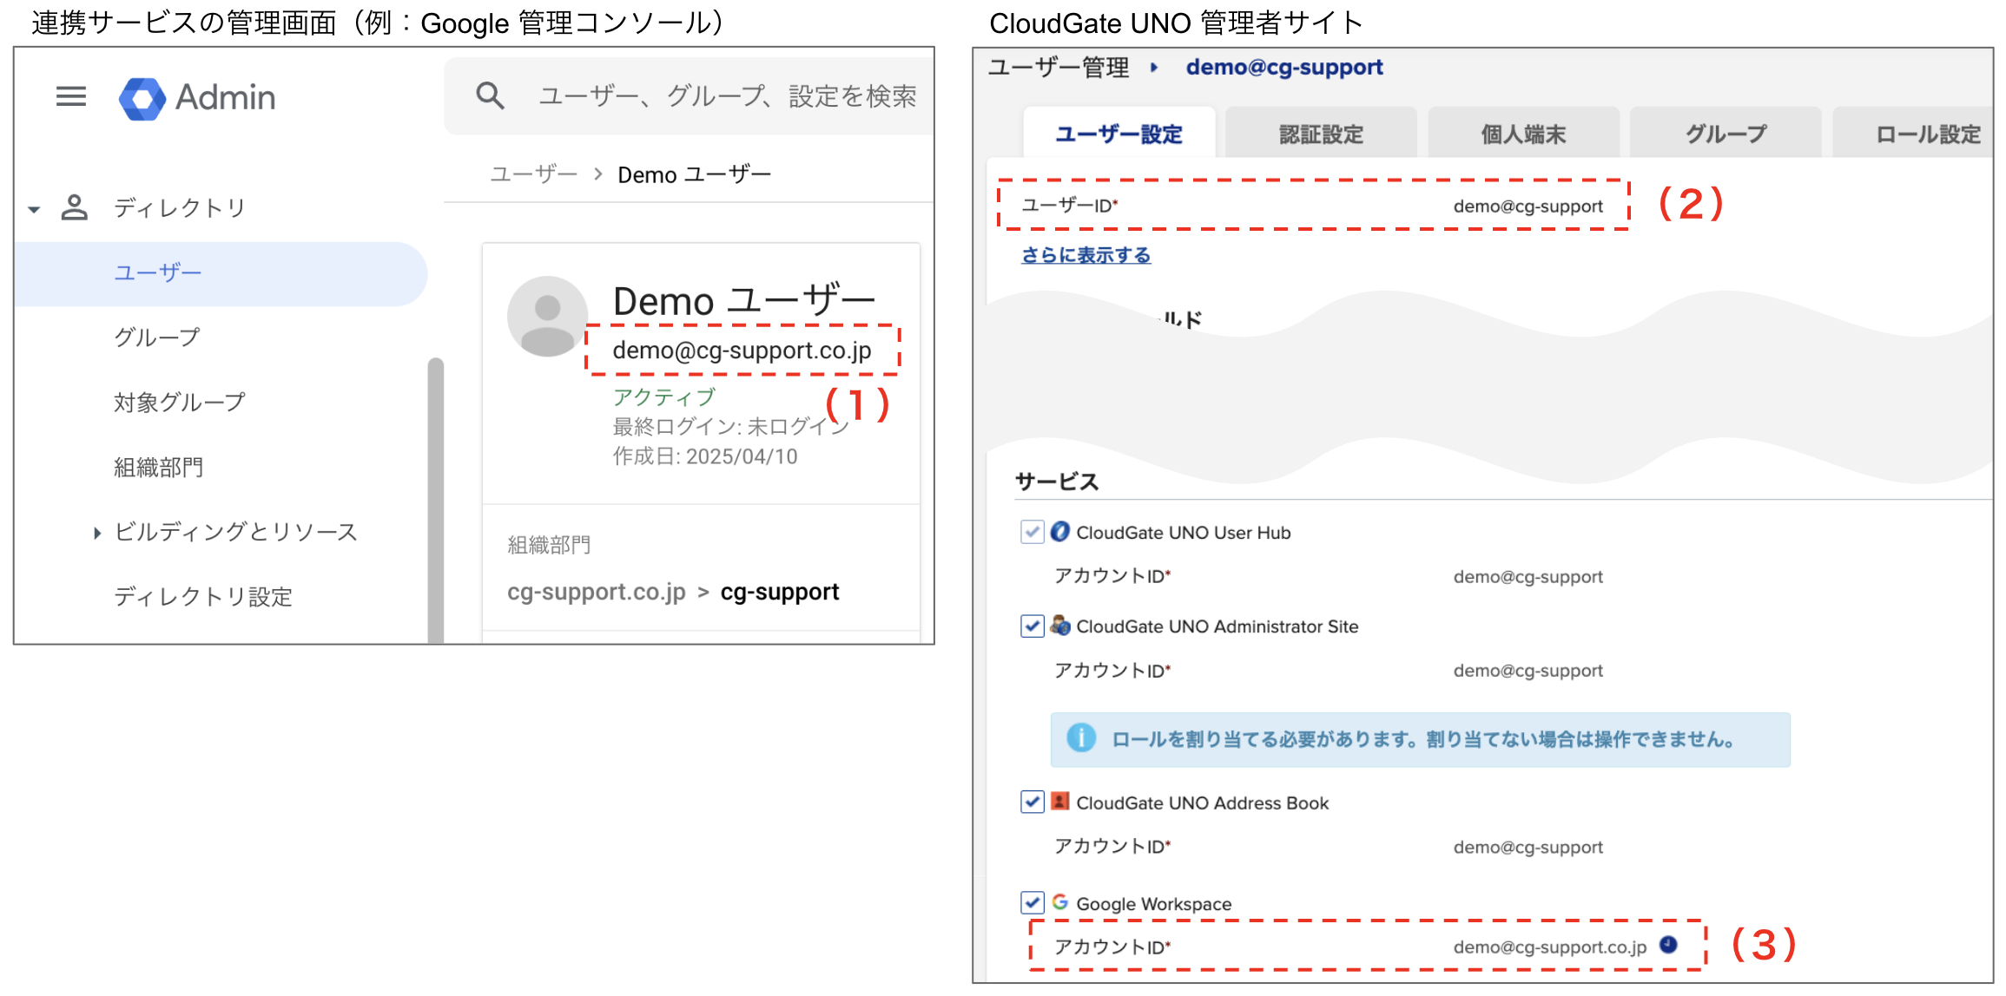Click the ディレクトリ label in the sidebar
This screenshot has height=996, width=2006.
coord(180,207)
